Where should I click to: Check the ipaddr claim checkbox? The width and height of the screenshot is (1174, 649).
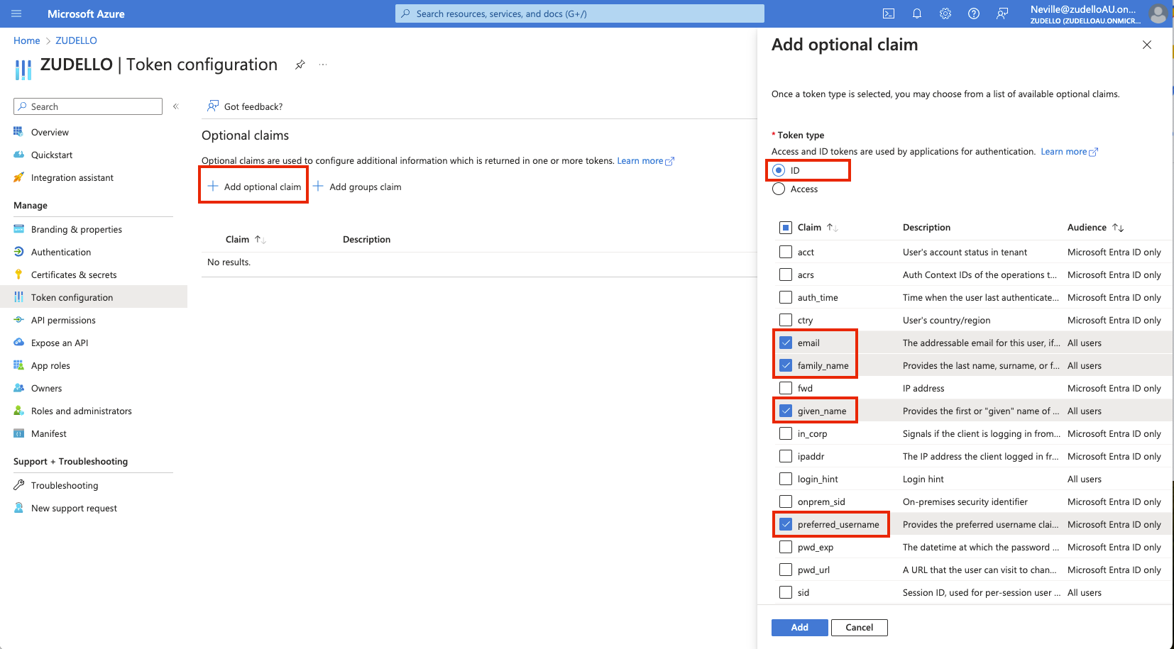coord(786,456)
